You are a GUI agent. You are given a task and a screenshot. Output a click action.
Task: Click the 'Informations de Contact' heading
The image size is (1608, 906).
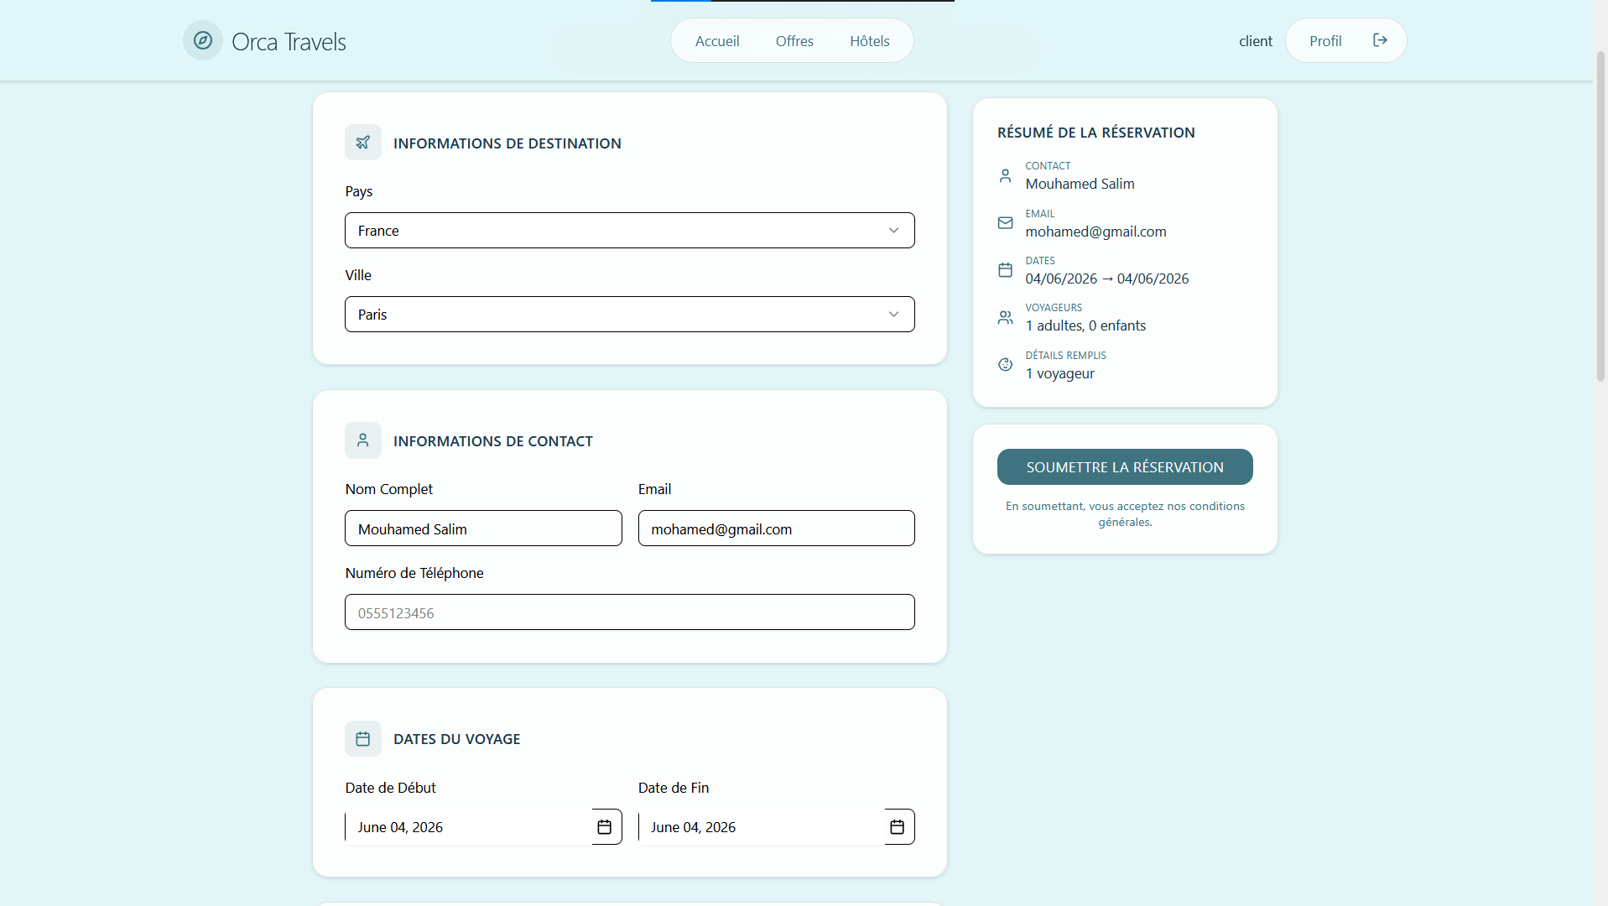tap(493, 441)
